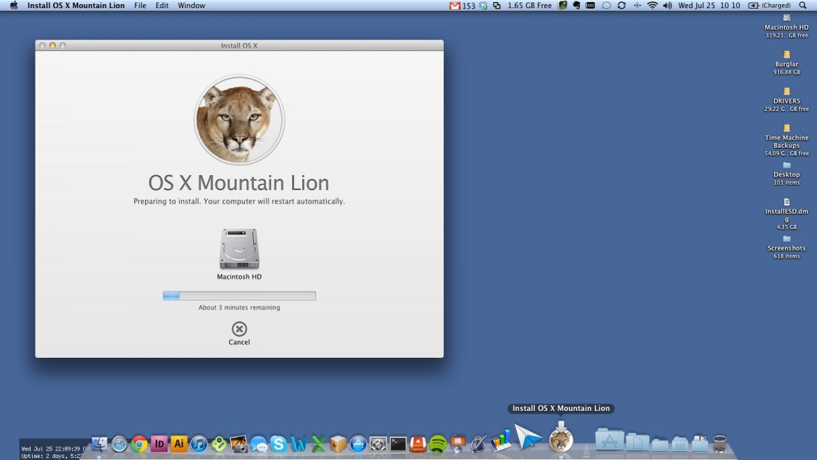
Task: Open the Wi-Fi status menu
Action: [652, 5]
